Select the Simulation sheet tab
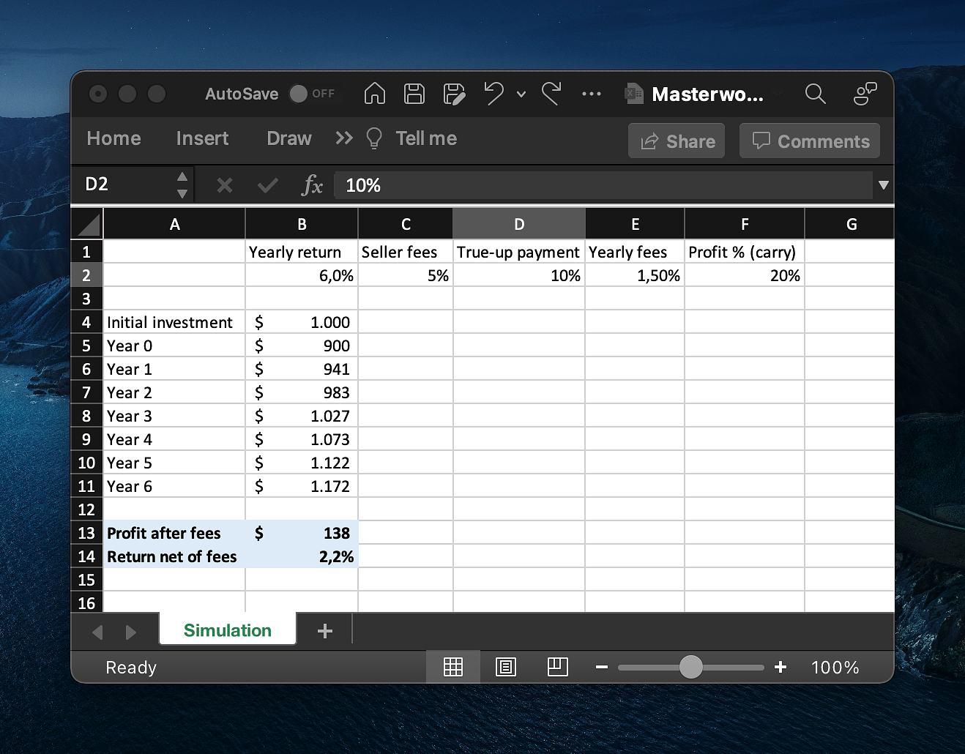The width and height of the screenshot is (965, 754). click(x=227, y=630)
